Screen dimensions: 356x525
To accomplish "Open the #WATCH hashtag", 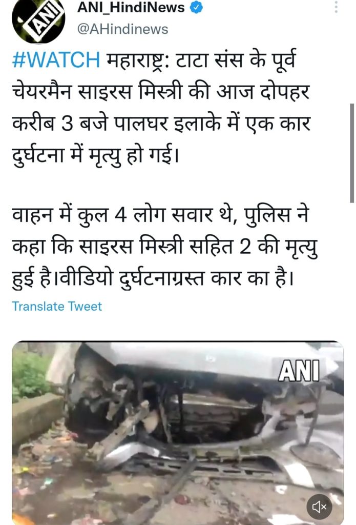I will click(56, 59).
